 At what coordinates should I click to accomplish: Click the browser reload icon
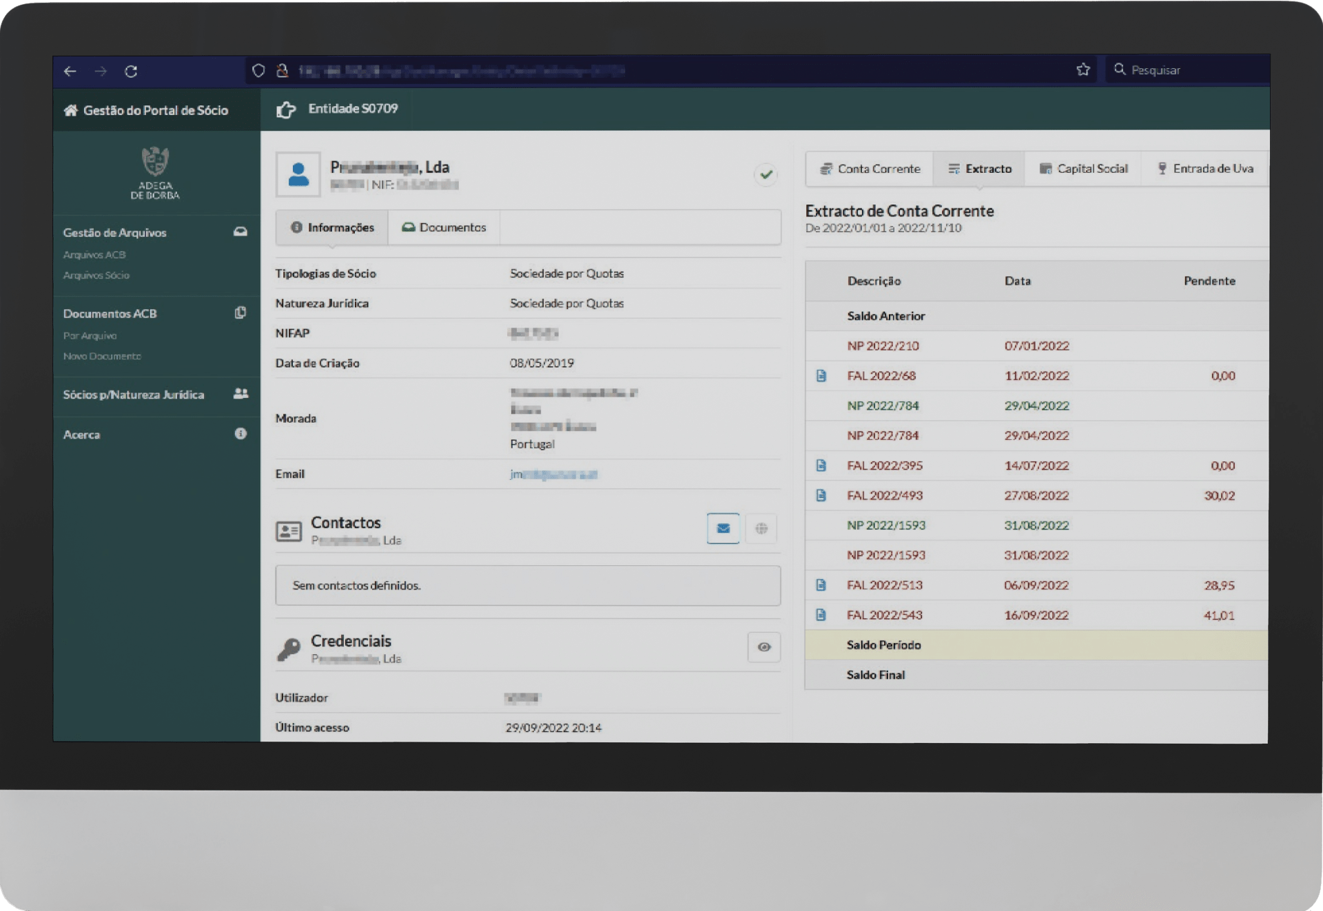tap(131, 71)
